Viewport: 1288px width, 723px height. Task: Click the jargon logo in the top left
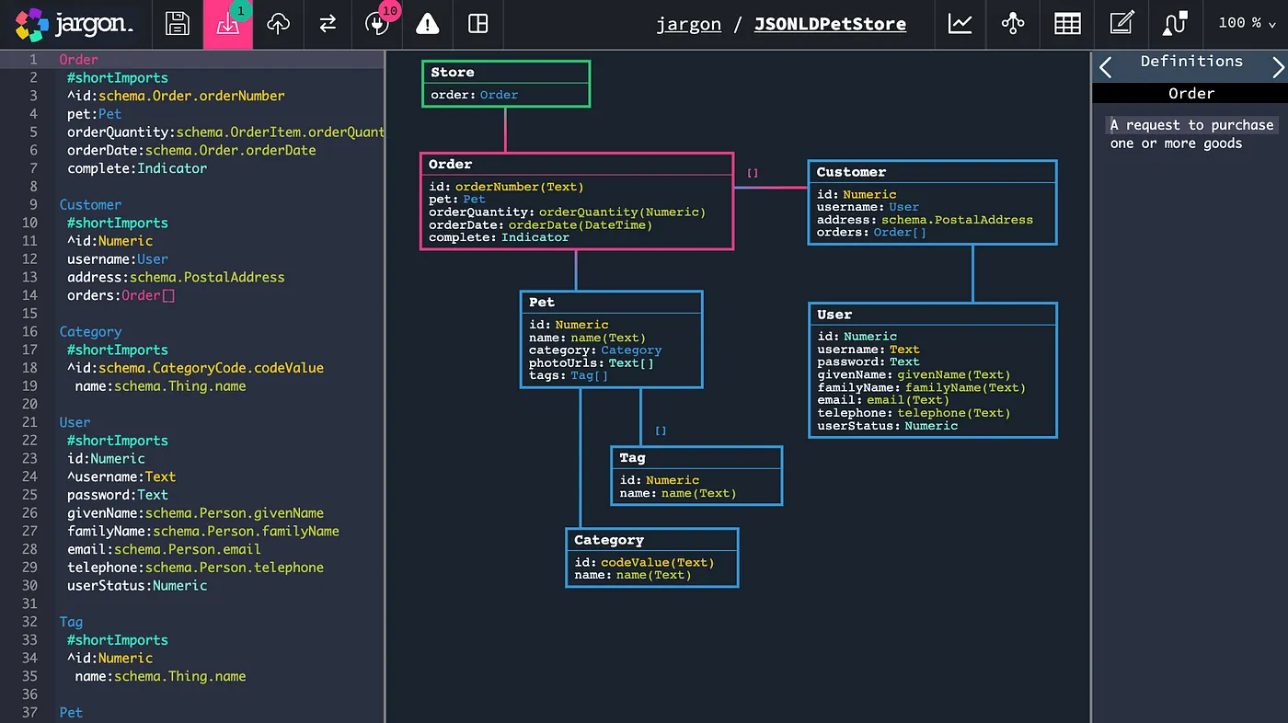pyautogui.click(x=74, y=24)
